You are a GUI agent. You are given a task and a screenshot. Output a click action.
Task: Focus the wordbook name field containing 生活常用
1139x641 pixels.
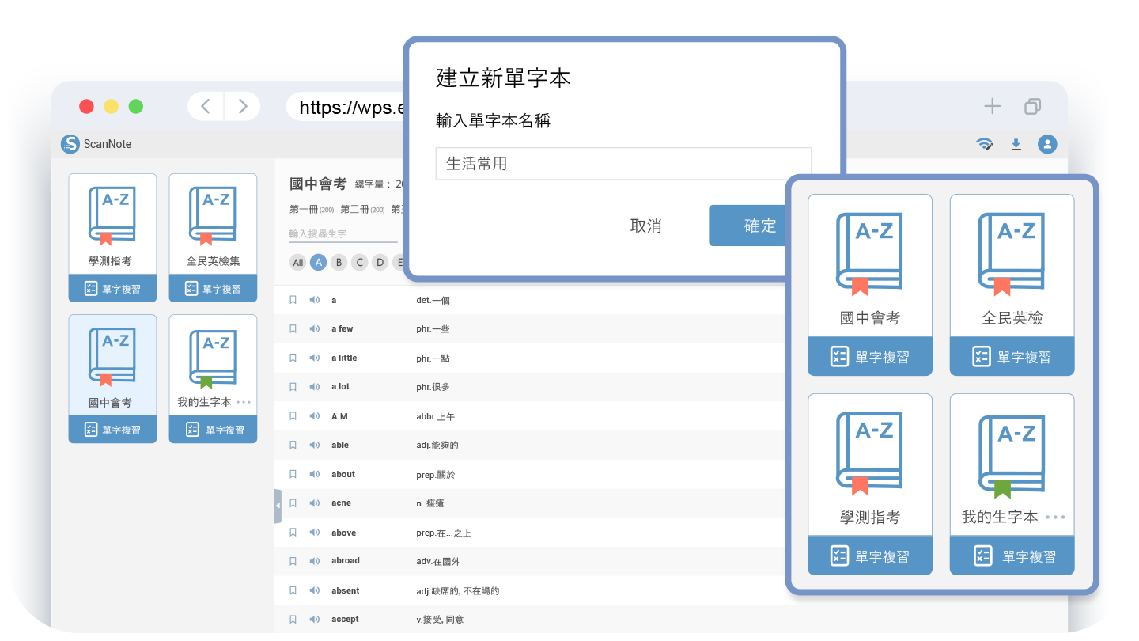point(623,164)
